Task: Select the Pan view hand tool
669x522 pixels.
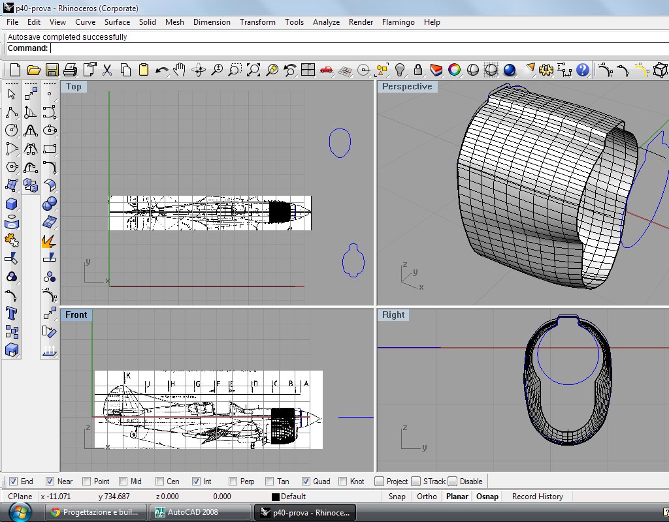Action: pyautogui.click(x=180, y=70)
